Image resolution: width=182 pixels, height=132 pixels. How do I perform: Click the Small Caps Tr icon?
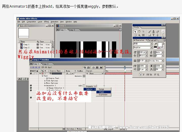(x=151, y=75)
